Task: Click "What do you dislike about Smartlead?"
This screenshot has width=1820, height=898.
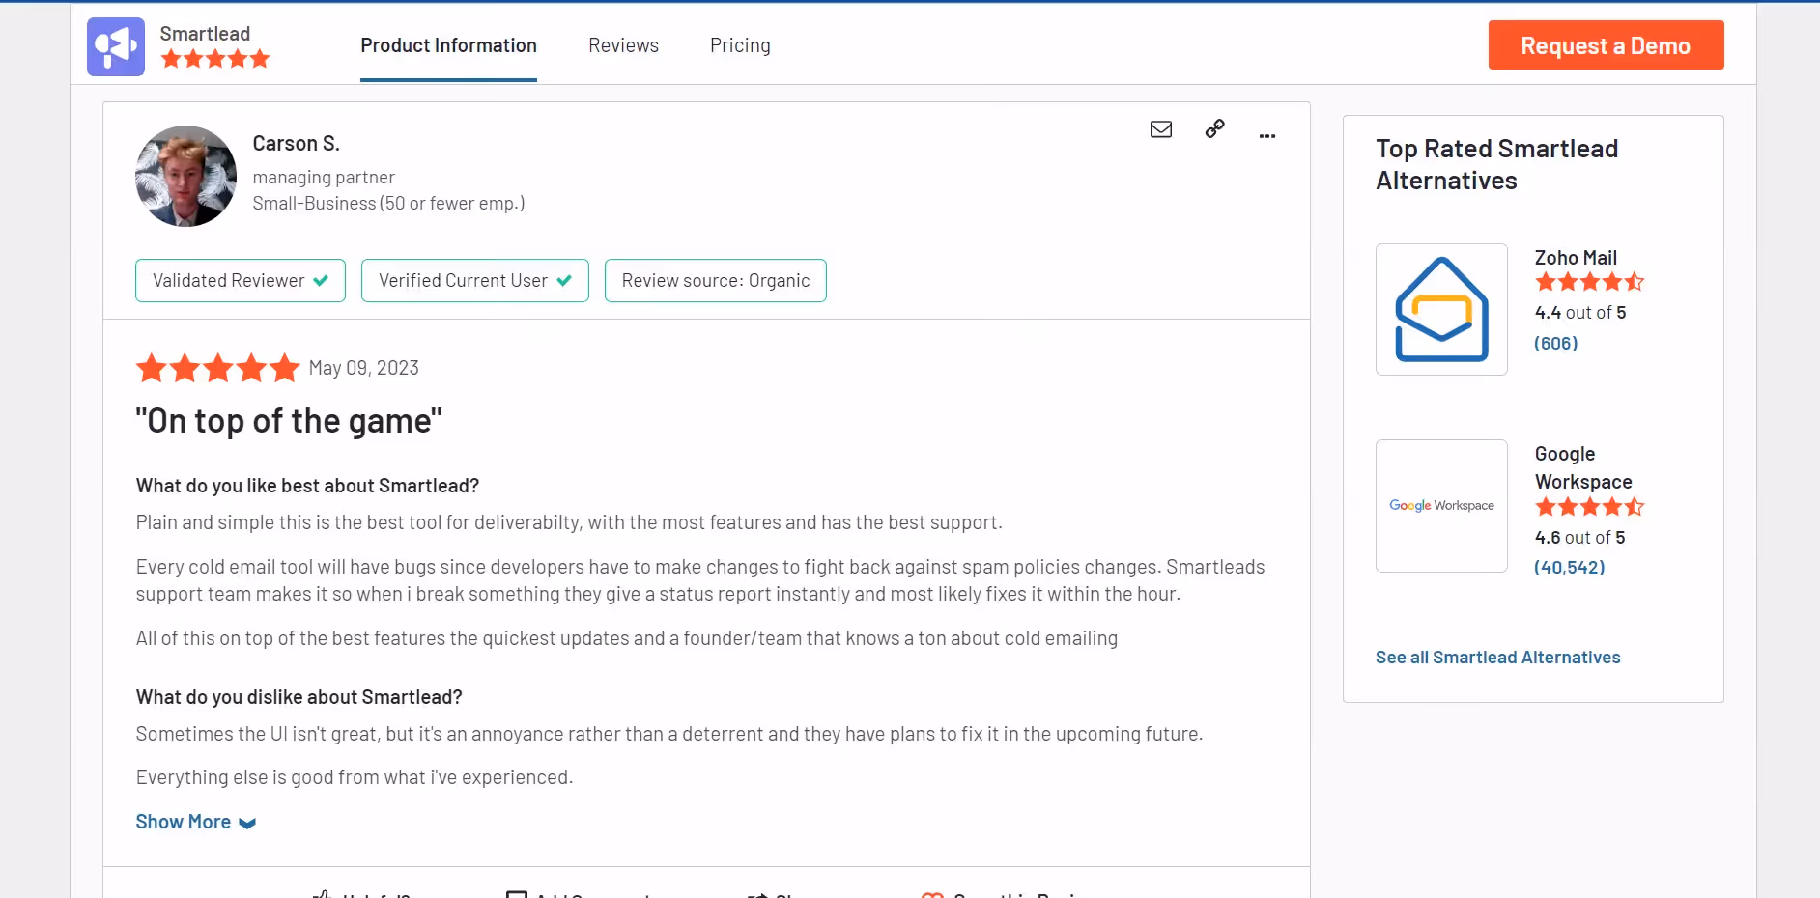Action: [299, 697]
